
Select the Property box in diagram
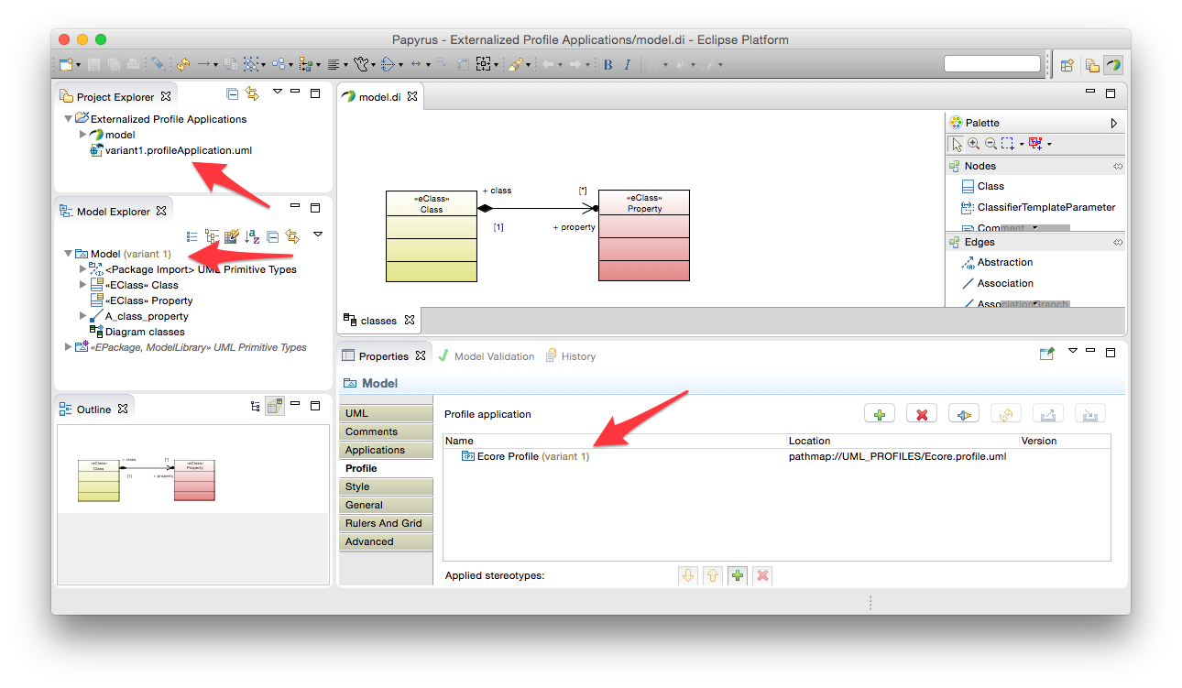[644, 235]
